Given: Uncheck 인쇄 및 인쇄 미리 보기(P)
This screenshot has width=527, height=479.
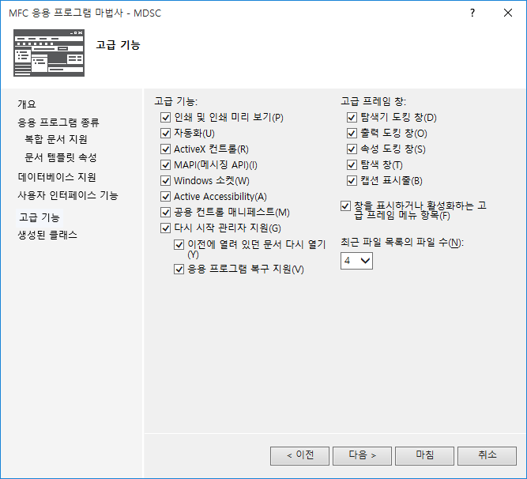Looking at the screenshot, I should (x=165, y=117).
